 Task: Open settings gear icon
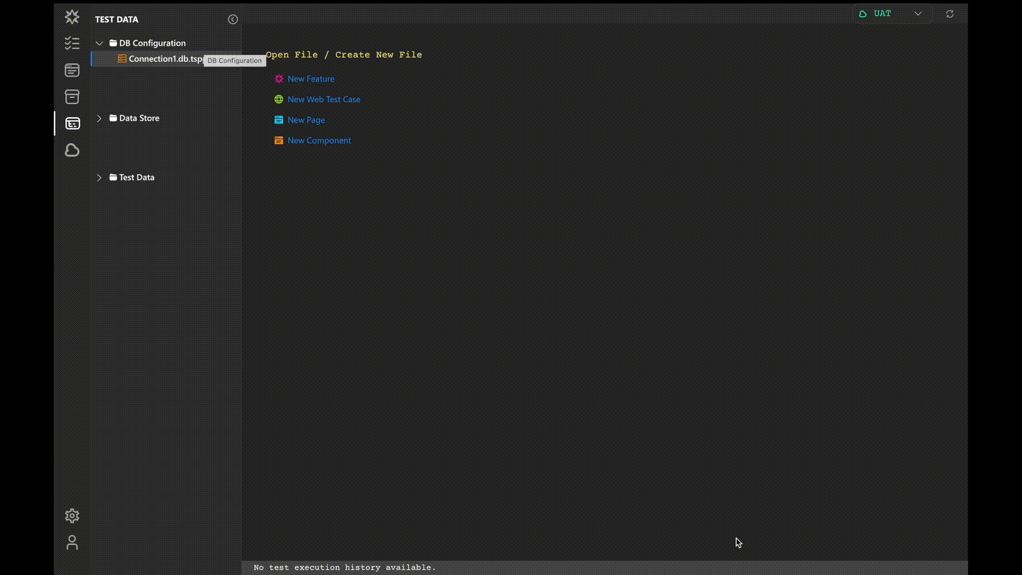(x=72, y=515)
